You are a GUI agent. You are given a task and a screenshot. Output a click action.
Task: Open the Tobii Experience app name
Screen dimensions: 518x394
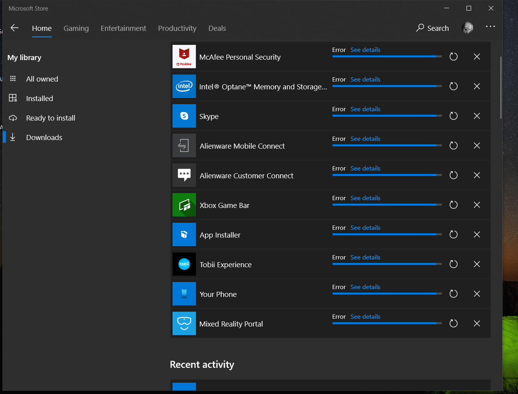pos(226,265)
